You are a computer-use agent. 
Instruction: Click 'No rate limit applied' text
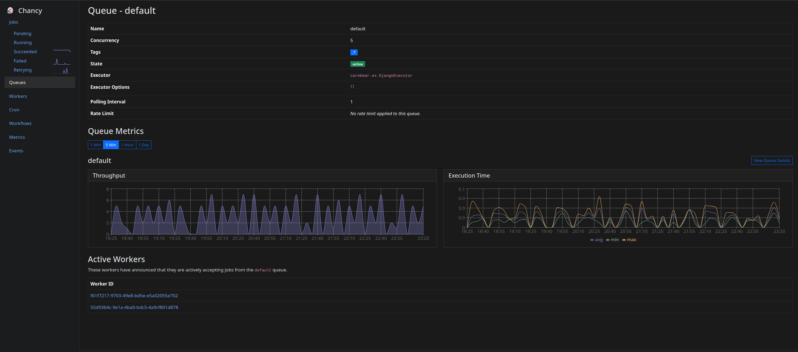click(x=385, y=114)
